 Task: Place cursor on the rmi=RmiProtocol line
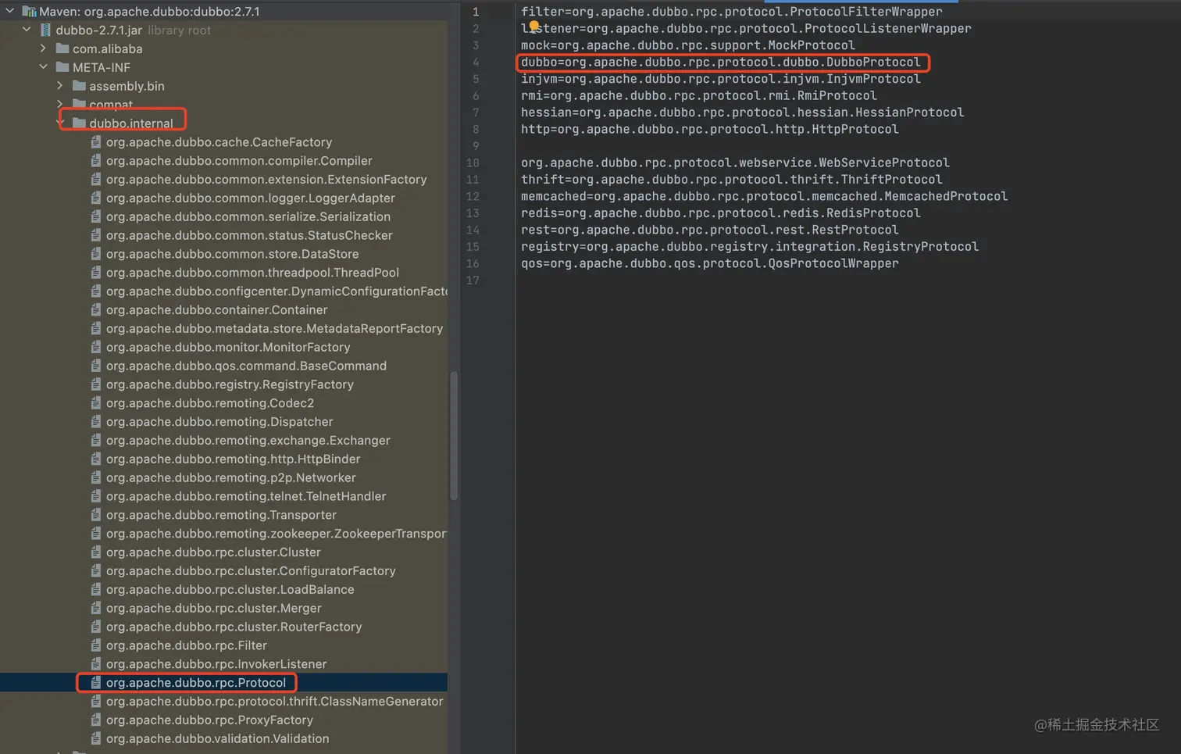699,95
